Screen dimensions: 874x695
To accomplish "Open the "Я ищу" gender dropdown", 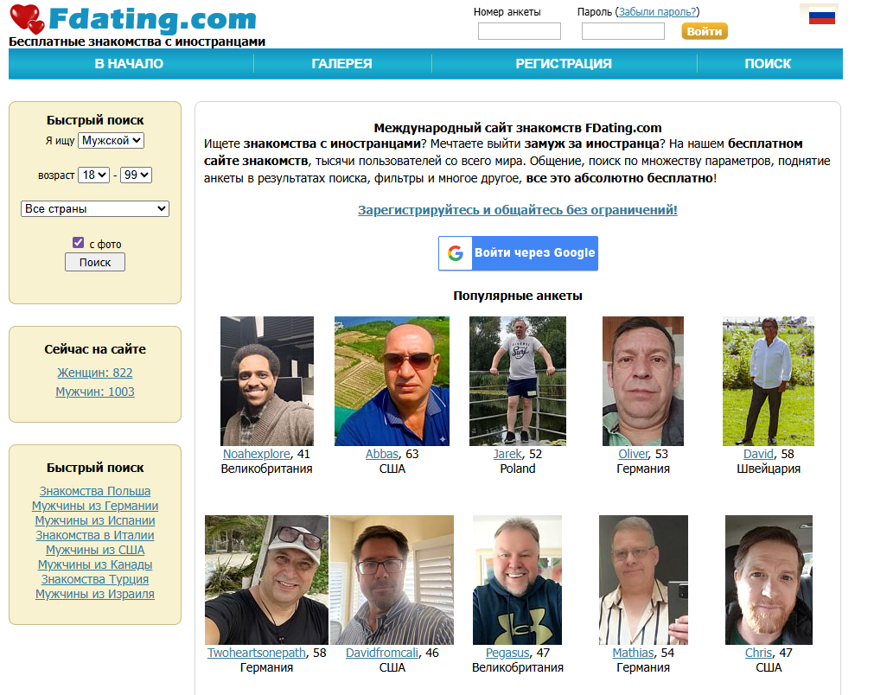I will coord(111,140).
